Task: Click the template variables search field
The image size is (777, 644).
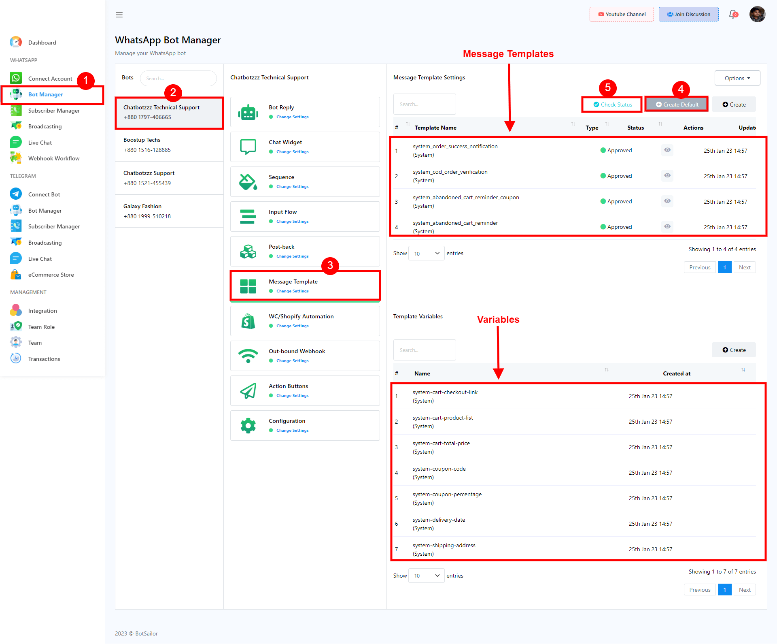Action: point(425,350)
